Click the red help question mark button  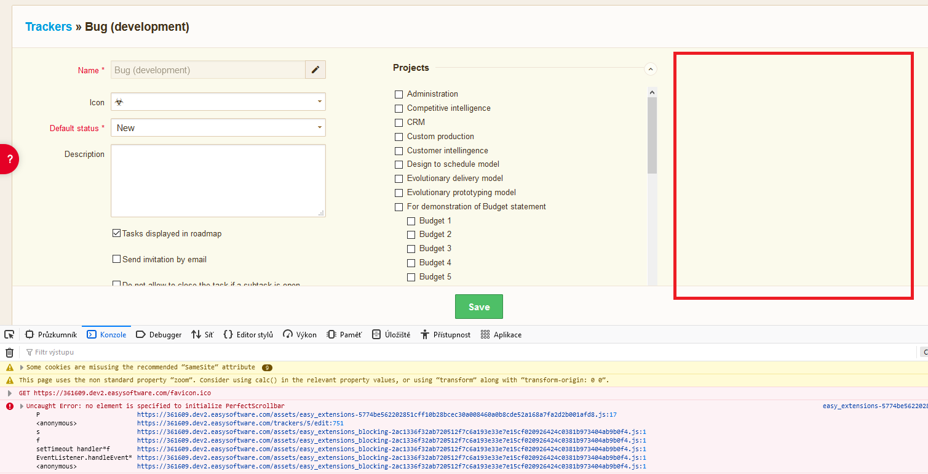[x=9, y=159]
